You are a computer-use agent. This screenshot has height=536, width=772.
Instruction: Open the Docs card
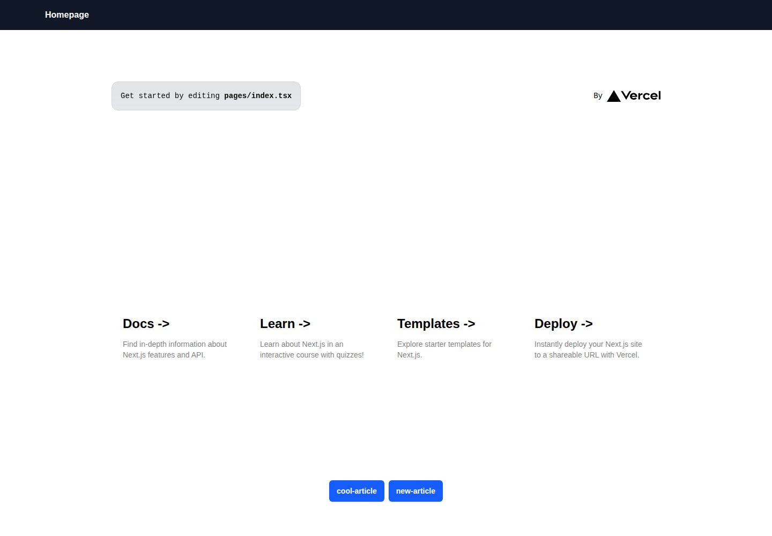point(180,338)
